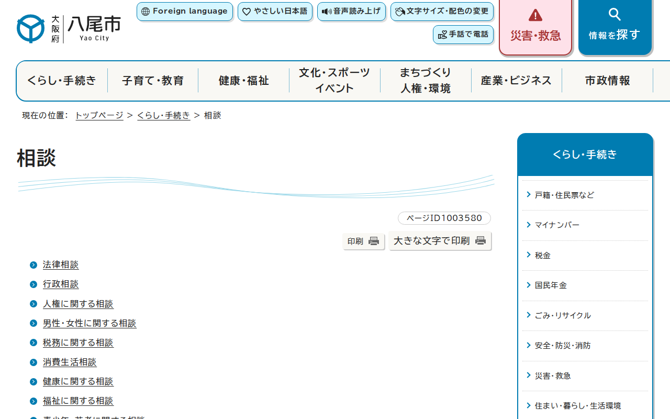Switch to やさしい日本語 mode
This screenshot has width=670, height=419.
pos(275,12)
